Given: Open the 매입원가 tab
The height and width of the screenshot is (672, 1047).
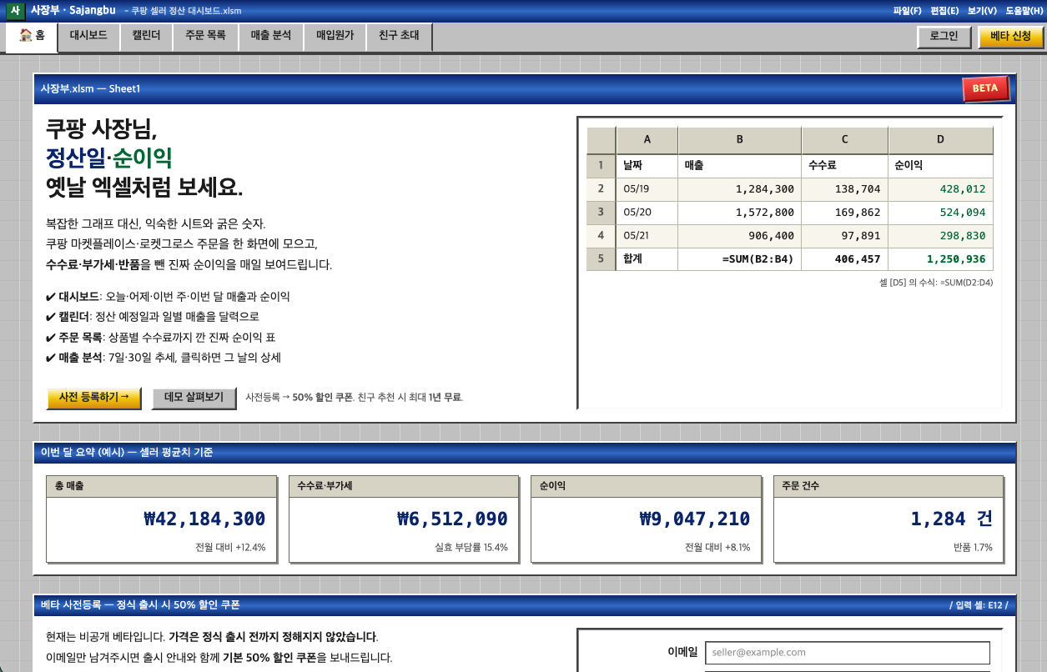Looking at the screenshot, I should pos(335,37).
